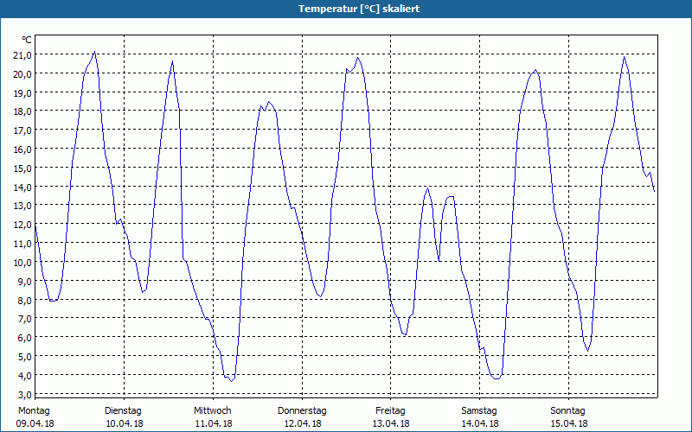Select the 7,0 axis label
692x432 pixels.
[25, 319]
